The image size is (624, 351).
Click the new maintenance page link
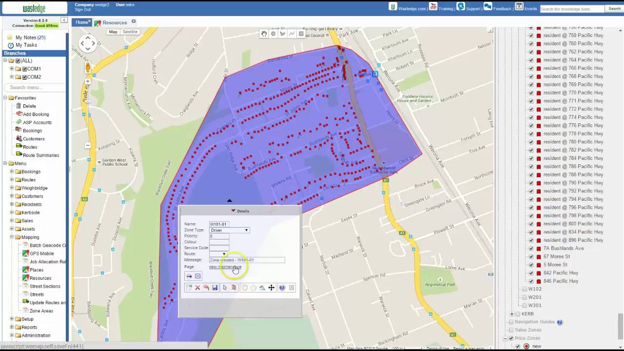(x=225, y=267)
